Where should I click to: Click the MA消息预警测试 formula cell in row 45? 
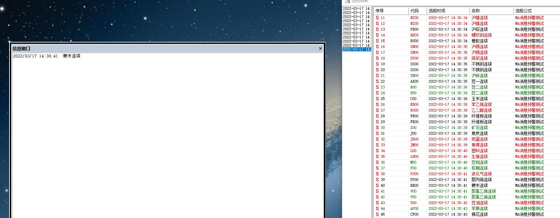pyautogui.click(x=529, y=214)
